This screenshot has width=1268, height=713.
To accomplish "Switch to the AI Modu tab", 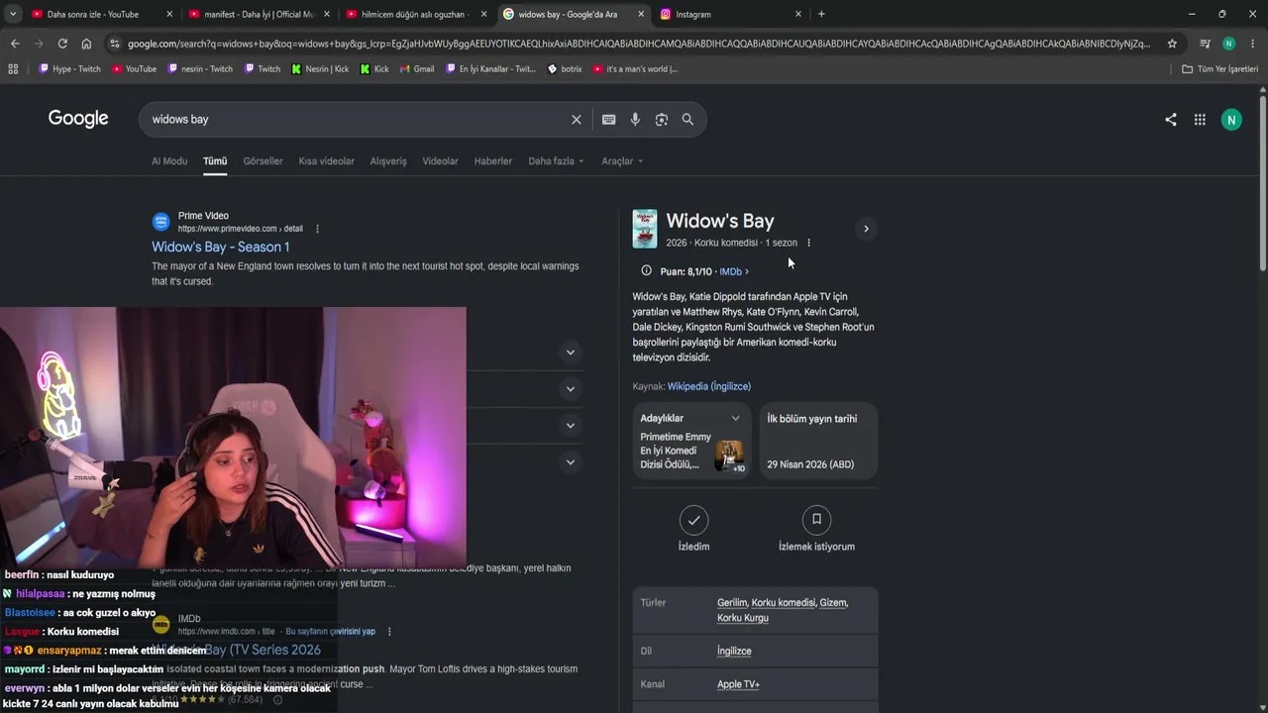I will [169, 161].
